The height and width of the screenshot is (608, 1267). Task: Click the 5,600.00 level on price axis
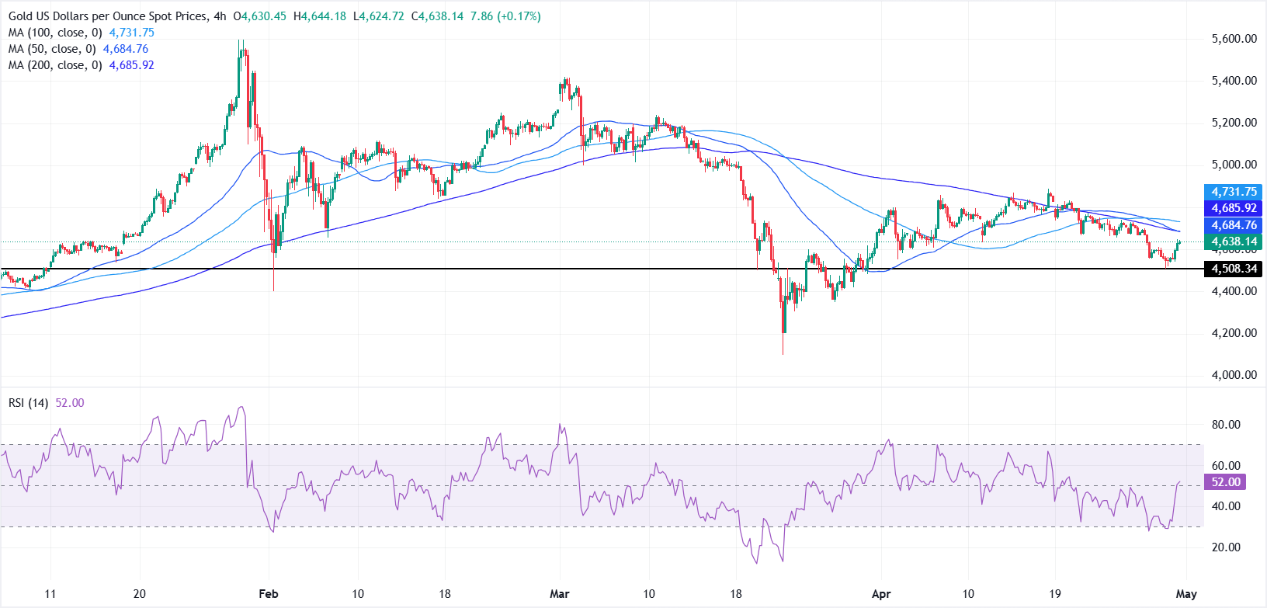(1234, 39)
